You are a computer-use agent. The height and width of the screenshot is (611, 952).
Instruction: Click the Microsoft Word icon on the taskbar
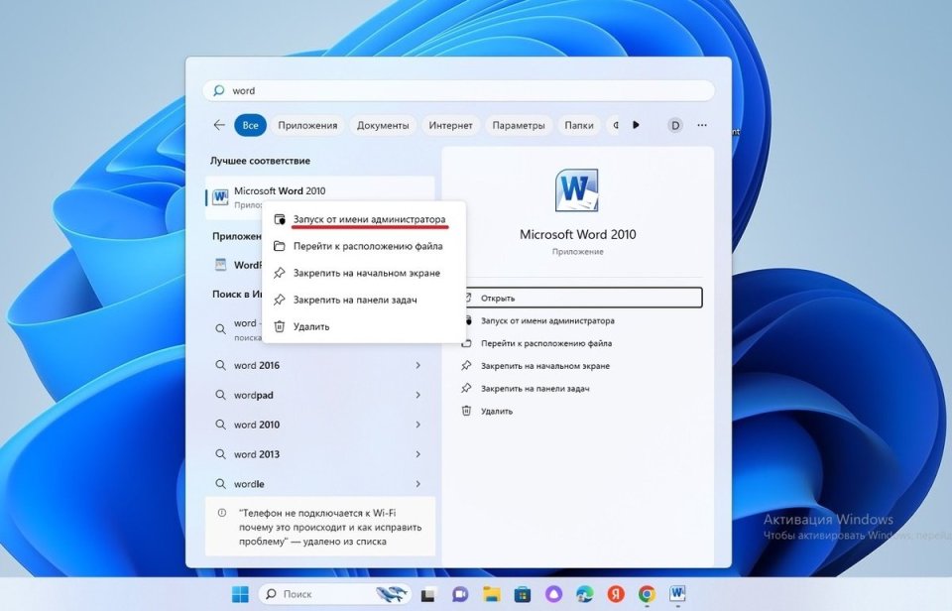pos(677,595)
